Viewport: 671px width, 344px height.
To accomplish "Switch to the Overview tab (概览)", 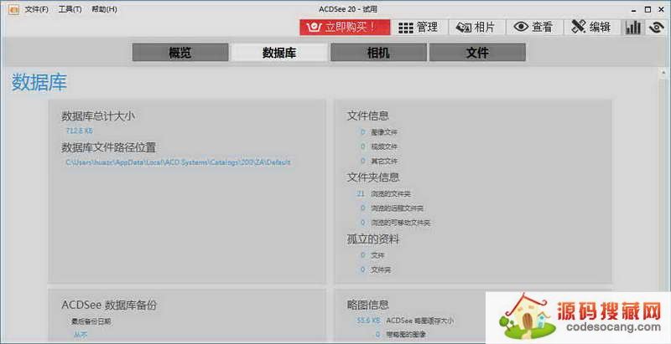I will pyautogui.click(x=180, y=53).
